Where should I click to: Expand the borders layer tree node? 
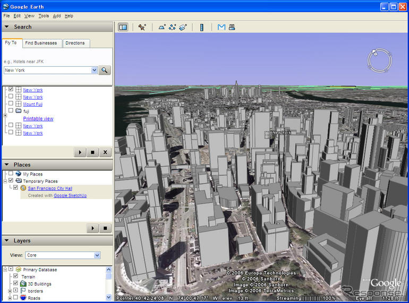pyautogui.click(x=10, y=291)
